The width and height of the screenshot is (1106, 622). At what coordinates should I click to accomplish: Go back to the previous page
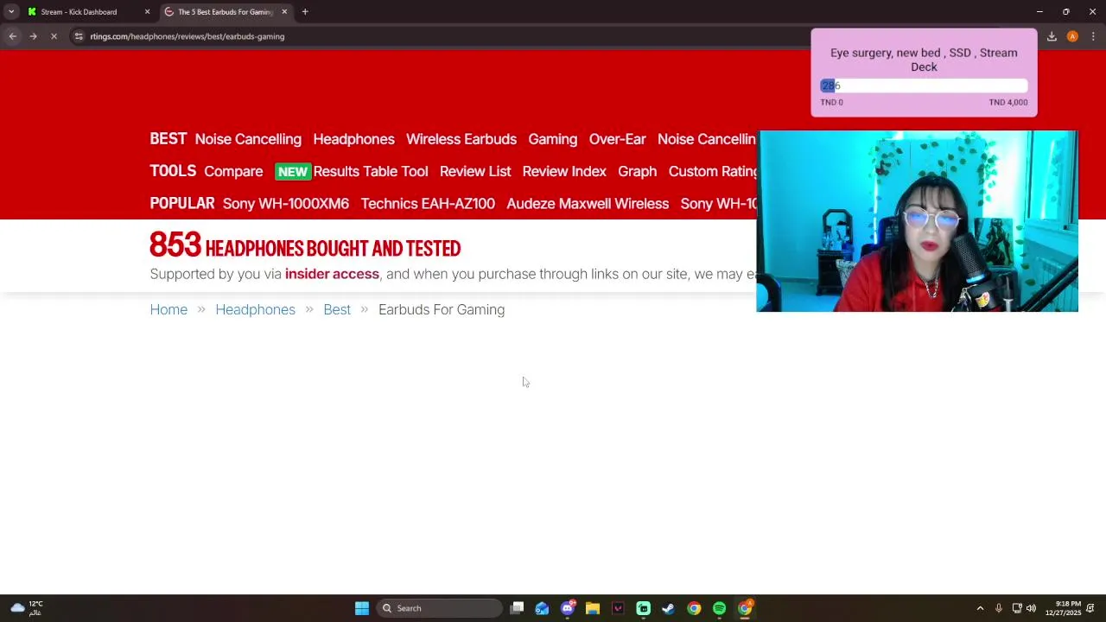tap(13, 36)
